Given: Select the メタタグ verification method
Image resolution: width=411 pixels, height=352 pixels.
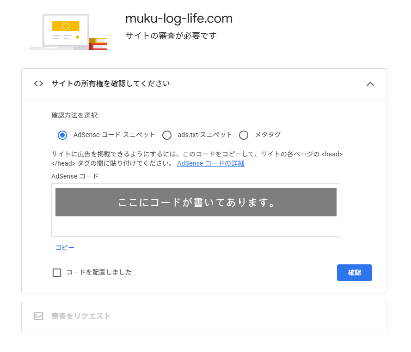Looking at the screenshot, I should (x=244, y=135).
